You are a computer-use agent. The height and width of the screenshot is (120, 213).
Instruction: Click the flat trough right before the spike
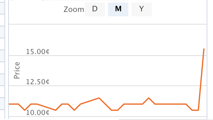tap(195, 110)
